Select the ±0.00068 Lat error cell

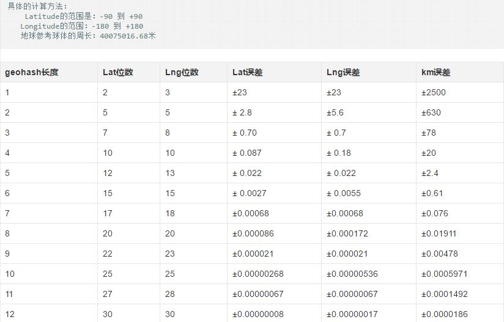(250, 213)
